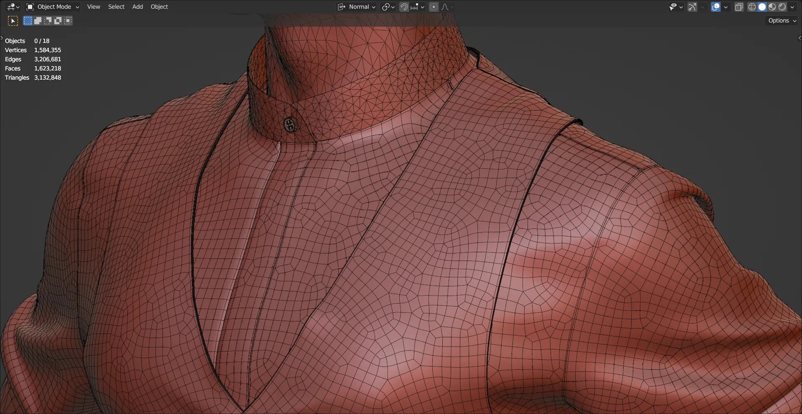Switch to Solid viewport shading

762,7
